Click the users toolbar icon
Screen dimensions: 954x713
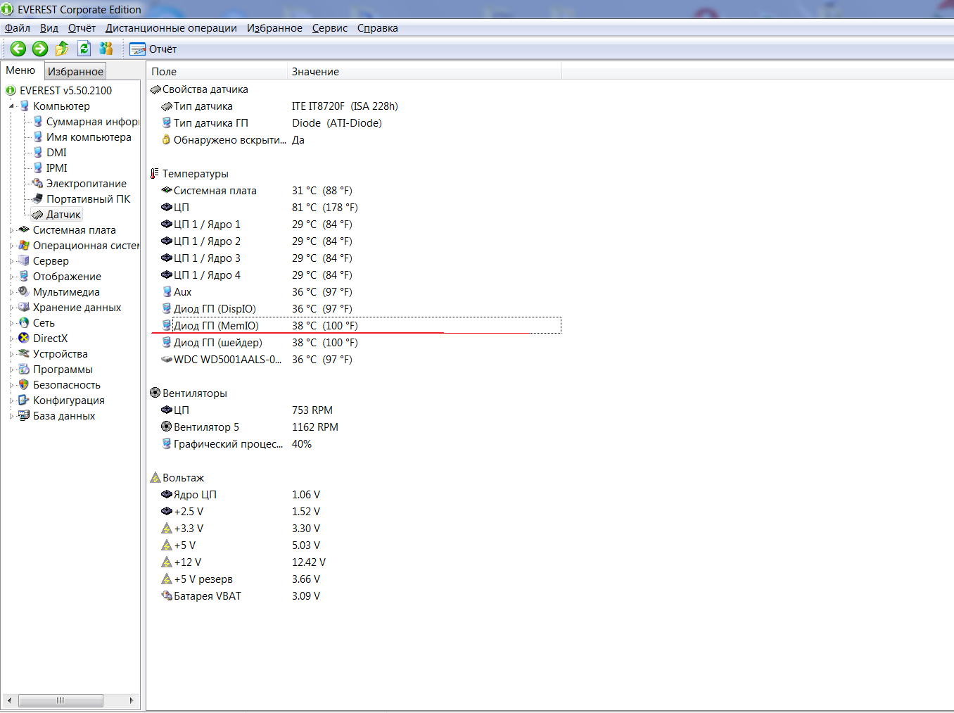coord(106,49)
